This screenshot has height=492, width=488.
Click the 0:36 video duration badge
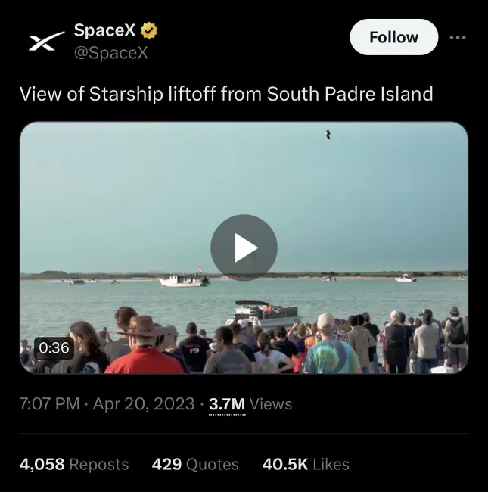point(54,348)
